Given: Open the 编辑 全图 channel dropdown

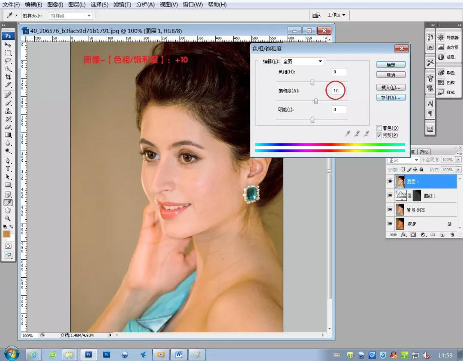Looking at the screenshot, I should (302, 61).
